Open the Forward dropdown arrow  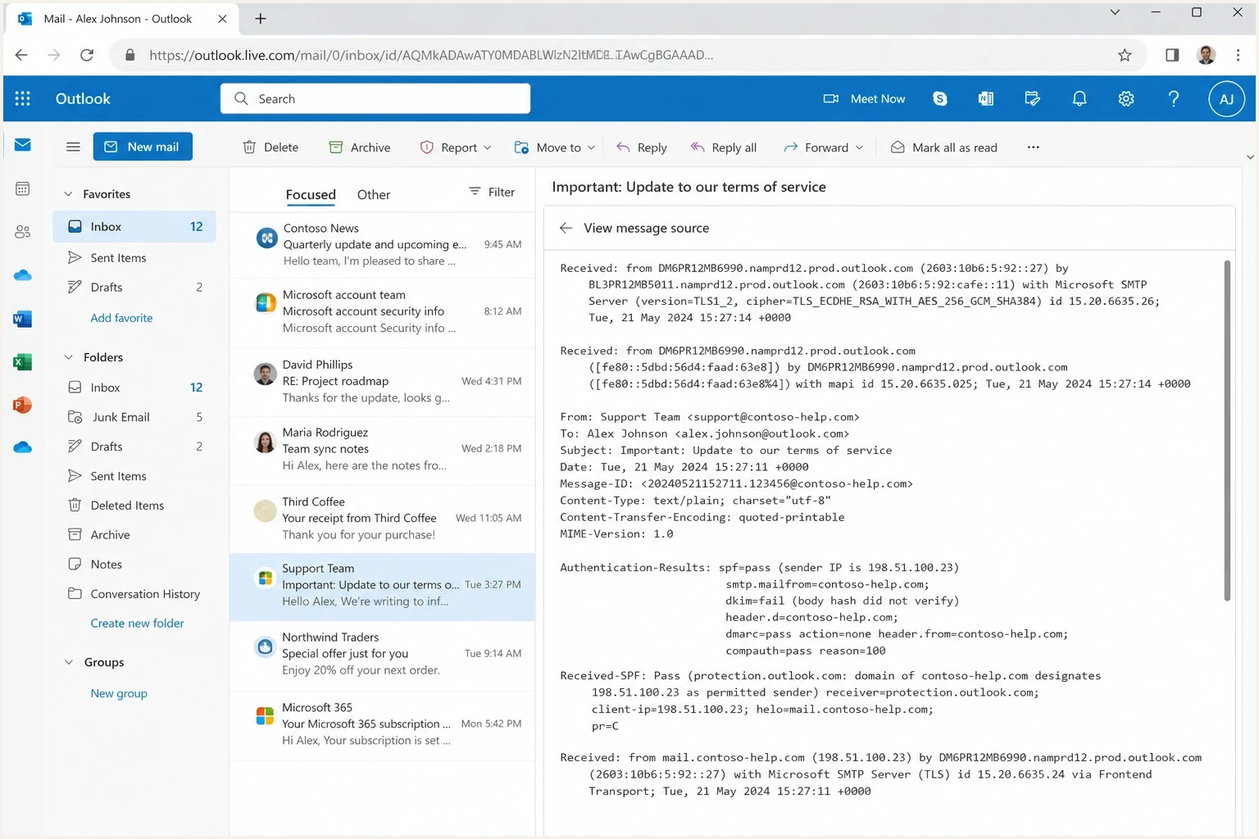pos(859,147)
